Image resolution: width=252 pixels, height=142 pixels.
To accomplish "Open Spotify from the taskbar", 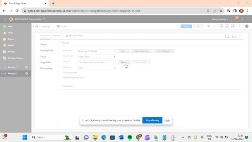I will (x=130, y=137).
